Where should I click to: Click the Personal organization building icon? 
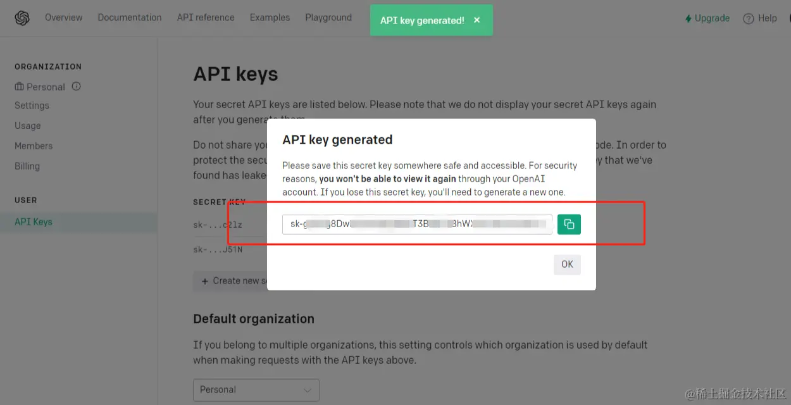point(19,87)
